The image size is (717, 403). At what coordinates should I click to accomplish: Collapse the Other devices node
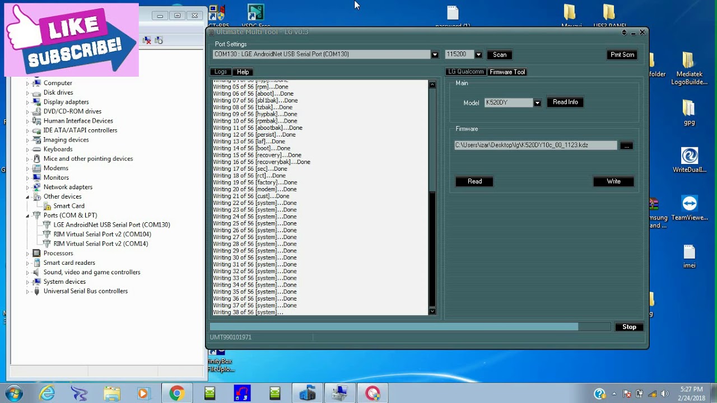pyautogui.click(x=27, y=196)
